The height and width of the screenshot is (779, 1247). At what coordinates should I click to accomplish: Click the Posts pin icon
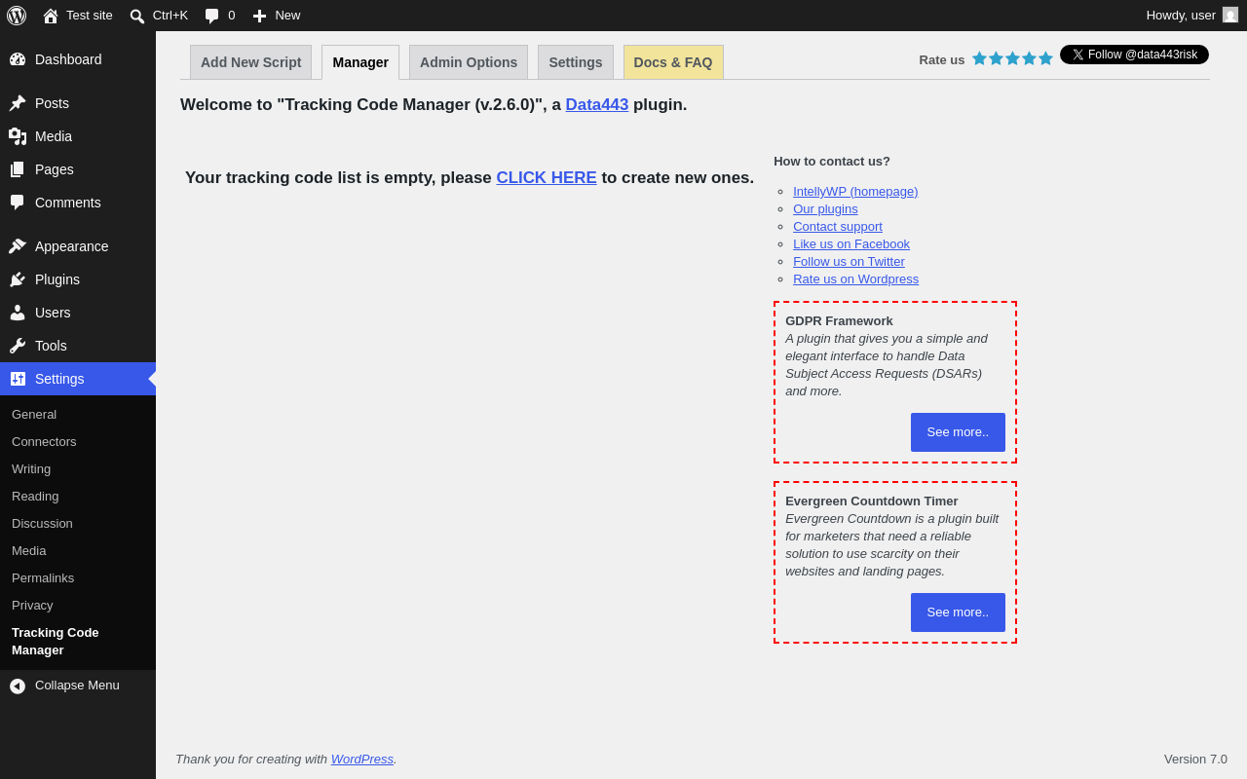[18, 103]
